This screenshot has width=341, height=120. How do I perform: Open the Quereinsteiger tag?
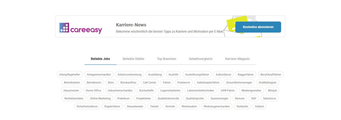click(x=220, y=98)
